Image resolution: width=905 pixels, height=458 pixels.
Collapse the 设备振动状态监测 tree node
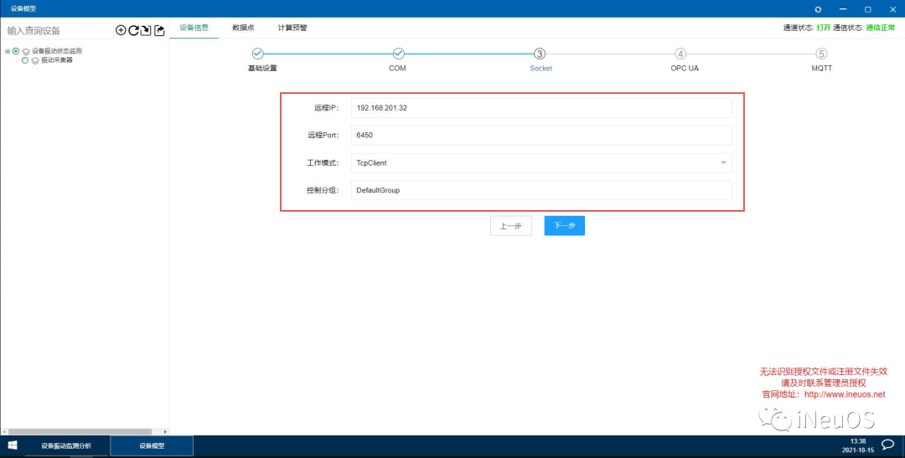[8, 51]
